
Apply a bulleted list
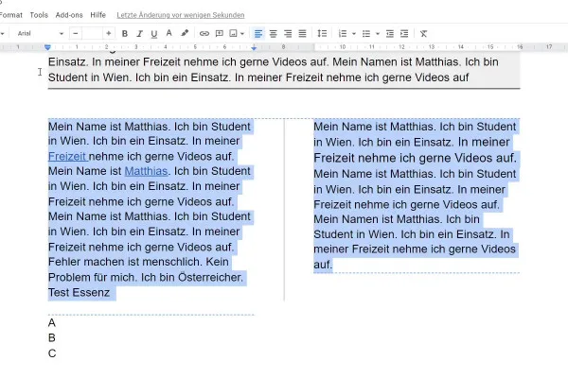pos(366,34)
